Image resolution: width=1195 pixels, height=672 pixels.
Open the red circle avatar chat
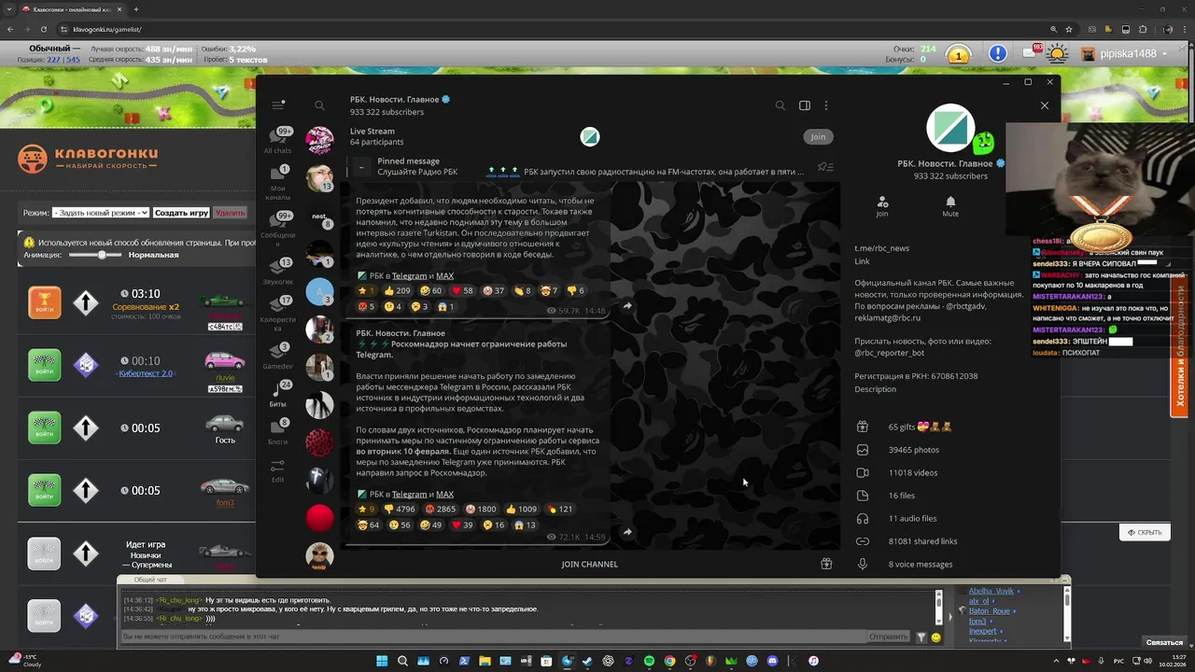[319, 517]
